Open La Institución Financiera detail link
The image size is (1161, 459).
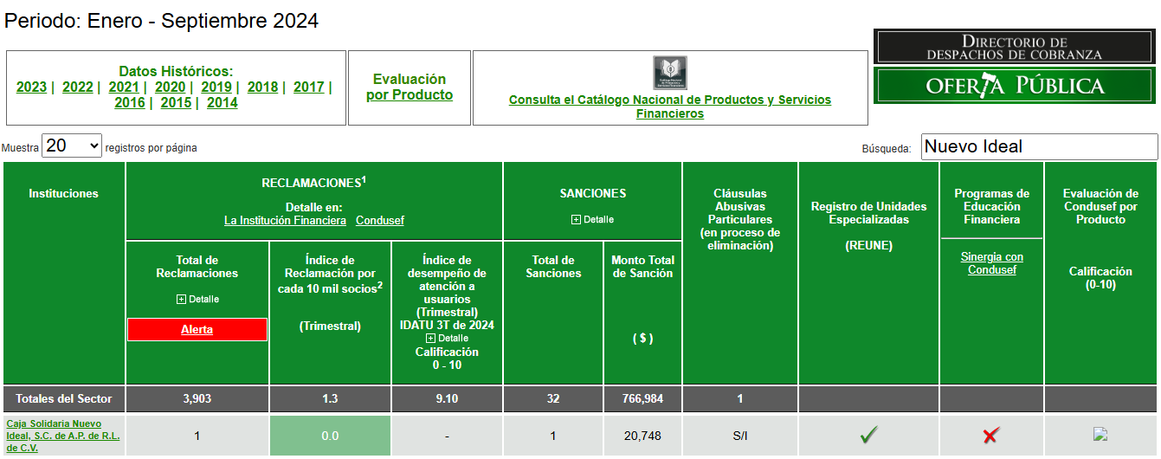[x=285, y=221]
